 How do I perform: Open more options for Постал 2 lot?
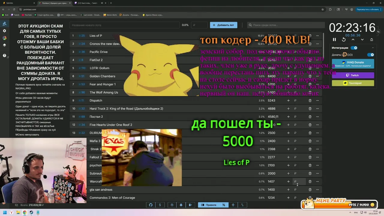(317, 117)
